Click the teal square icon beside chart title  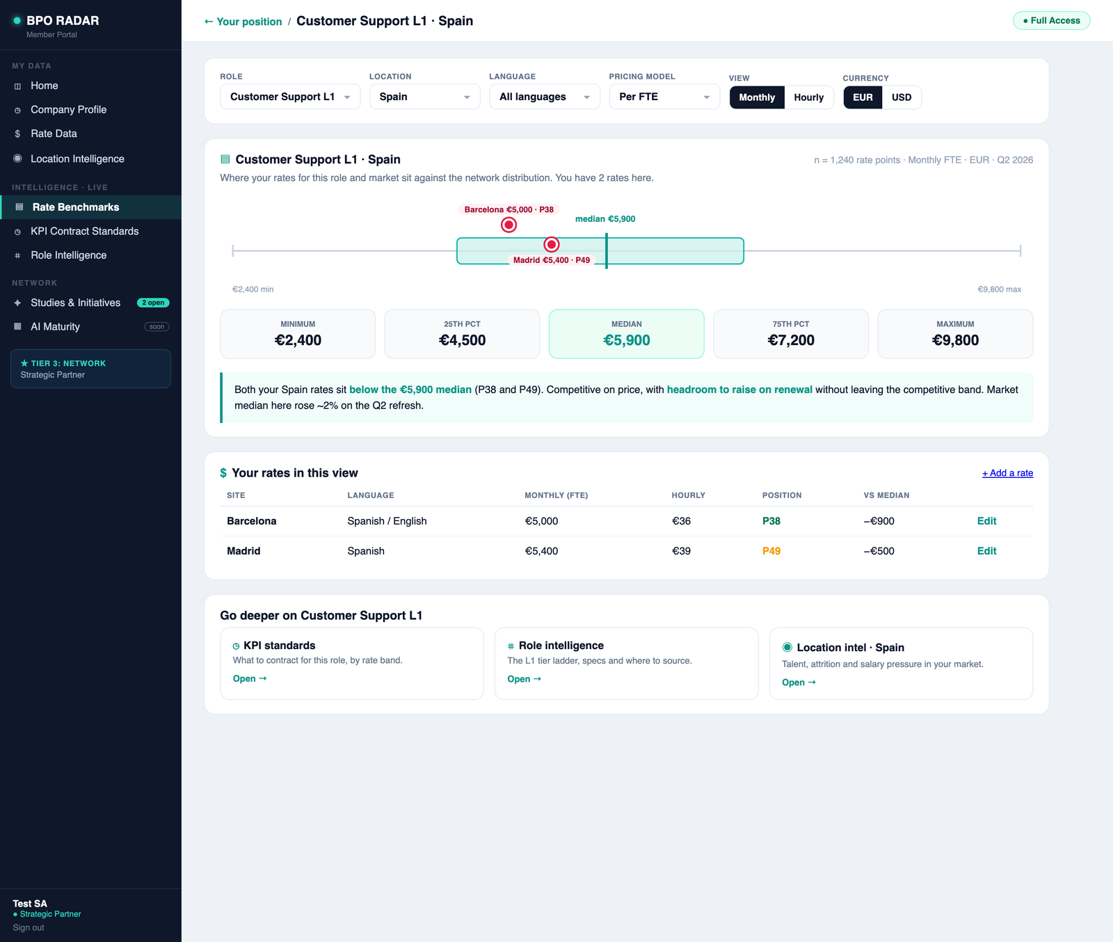[x=225, y=159]
